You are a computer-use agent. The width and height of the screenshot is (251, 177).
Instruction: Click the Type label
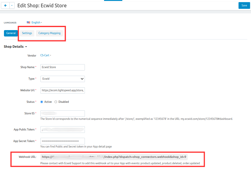32,79
